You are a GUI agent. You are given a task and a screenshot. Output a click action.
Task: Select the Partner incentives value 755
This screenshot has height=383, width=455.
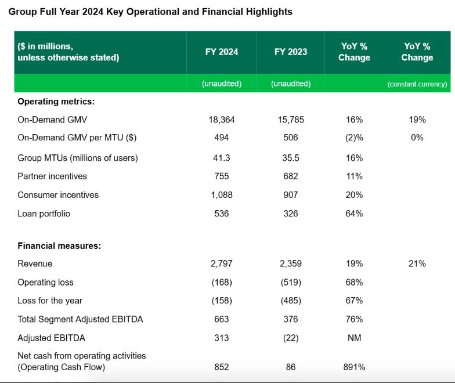click(221, 176)
